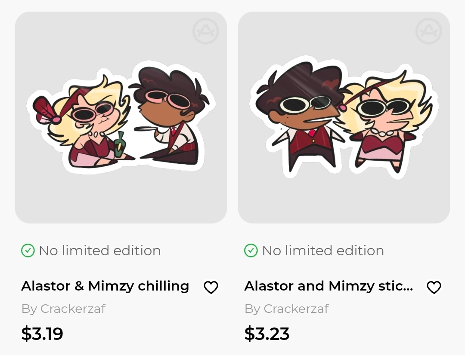Visit Crackerzaf's profile from the $3.19 listing
Screen dimensions: 465x355
click(x=73, y=309)
